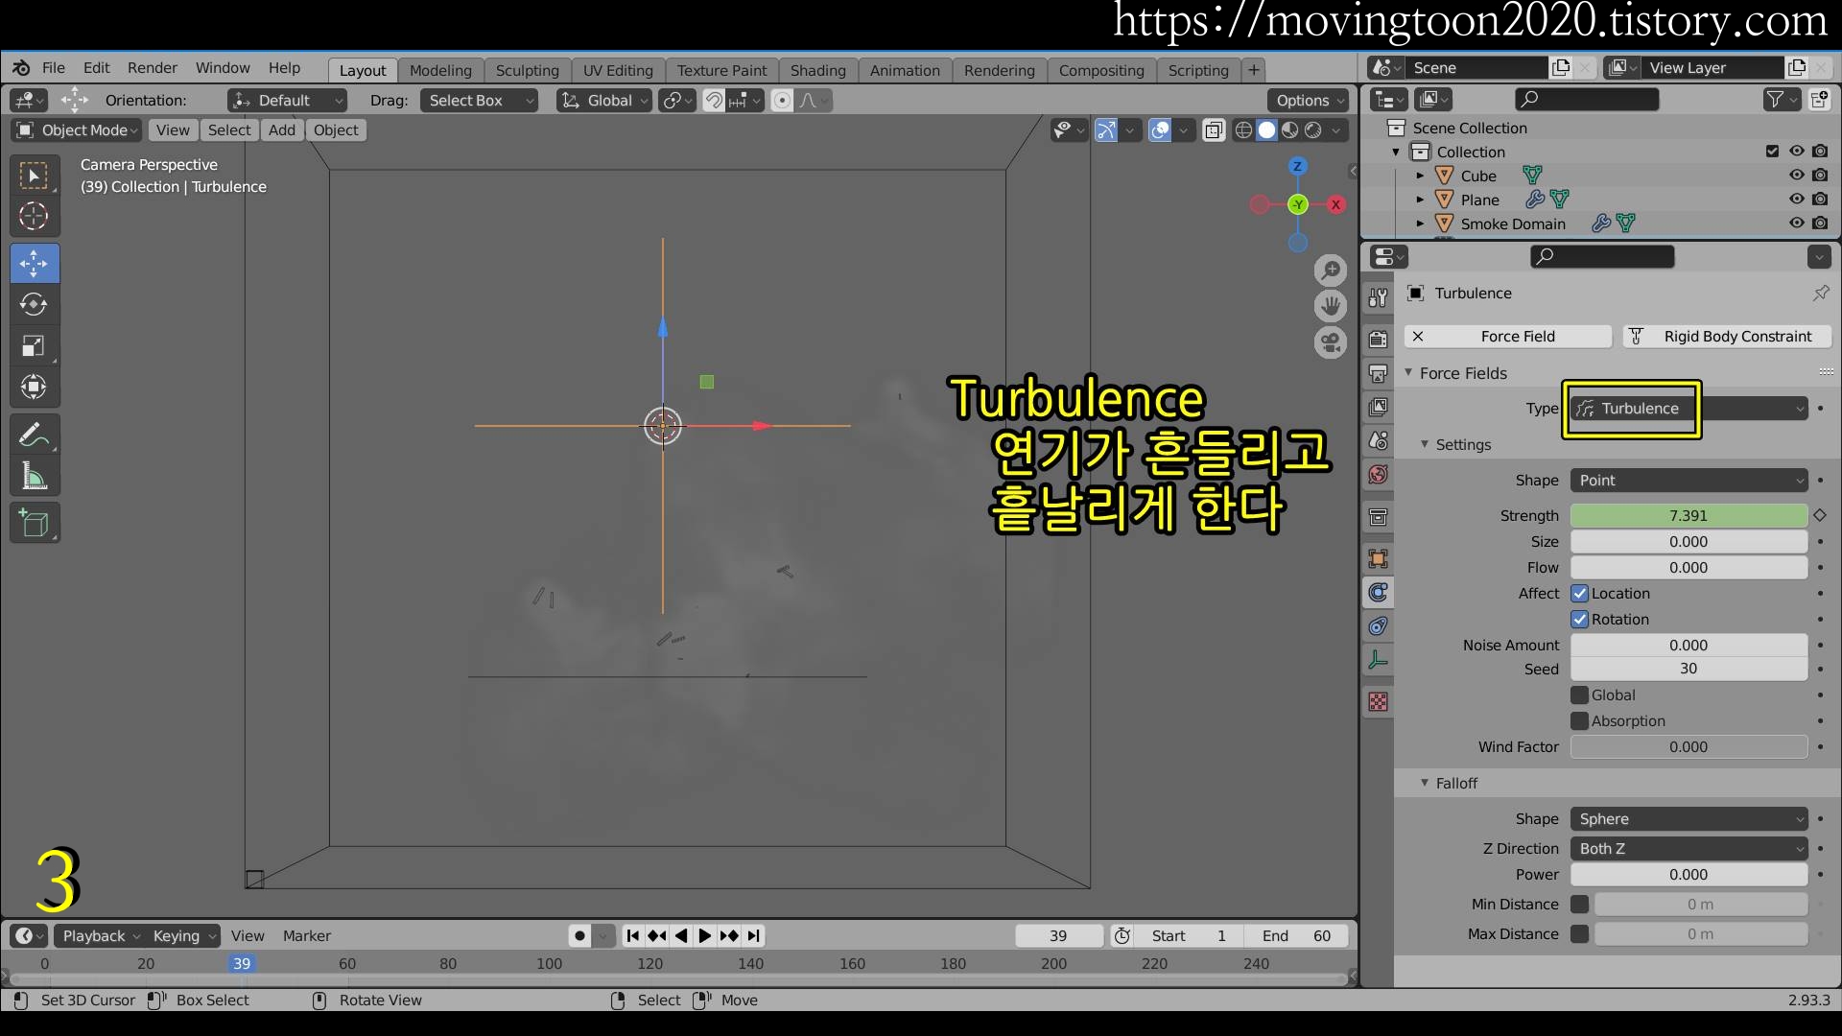Enable the Min Distance checkbox

pyautogui.click(x=1580, y=905)
